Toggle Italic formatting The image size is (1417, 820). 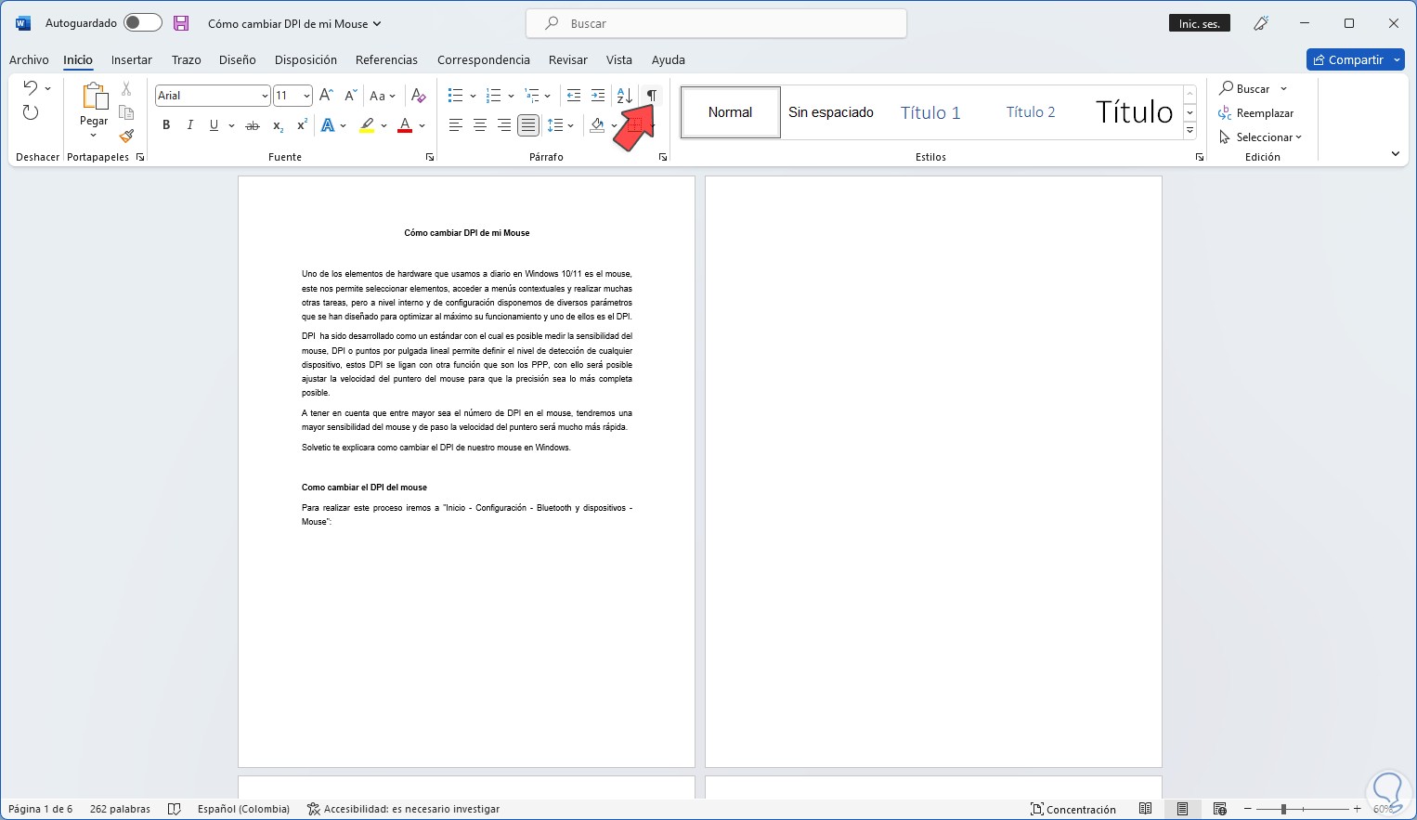(190, 125)
